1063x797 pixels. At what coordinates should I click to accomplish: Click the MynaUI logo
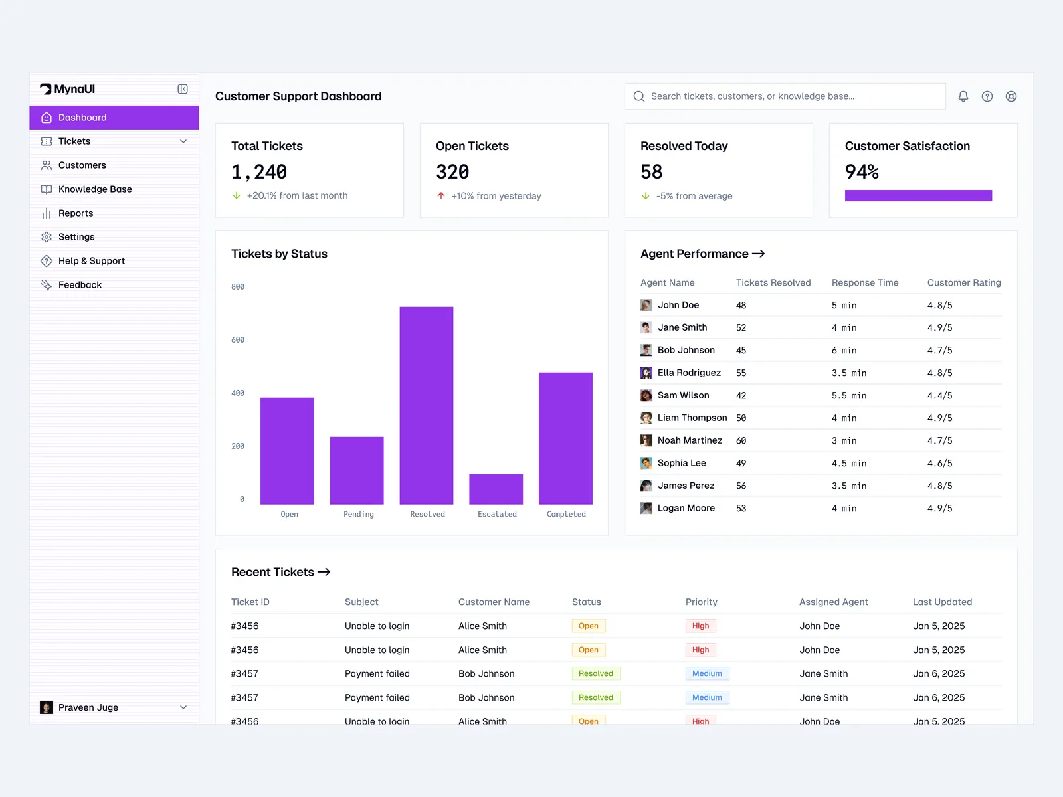coord(68,89)
